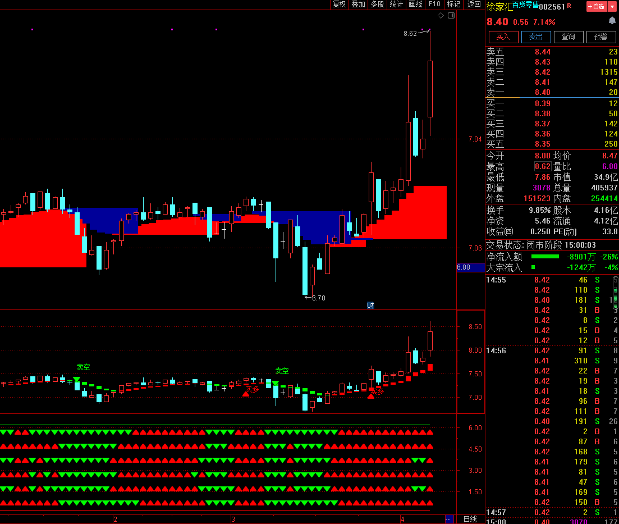Select the 买三 8.37 bid row
Screen dimensions: 619x524
pos(552,124)
